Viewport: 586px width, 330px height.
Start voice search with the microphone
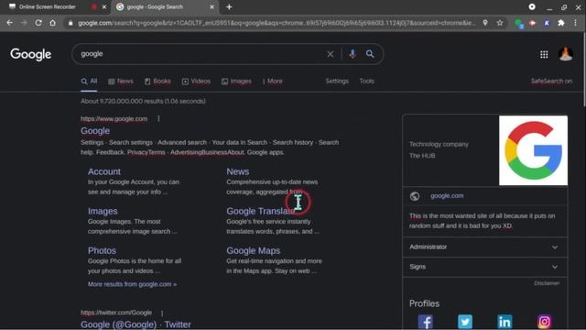tap(353, 54)
